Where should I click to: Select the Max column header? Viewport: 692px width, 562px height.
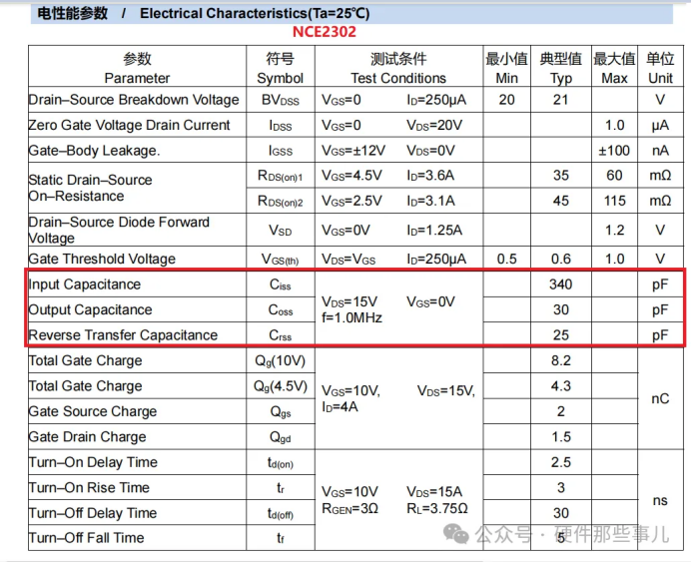tap(614, 67)
